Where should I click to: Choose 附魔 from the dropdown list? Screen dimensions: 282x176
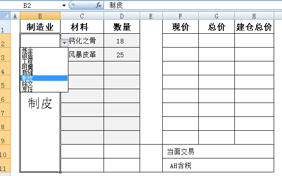click(44, 67)
